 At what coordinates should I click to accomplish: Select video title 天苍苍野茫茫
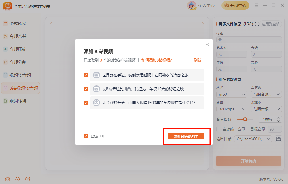tap(149, 103)
